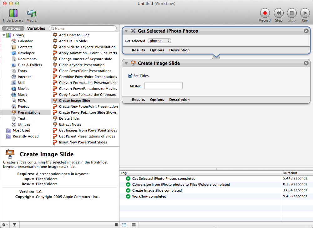This screenshot has height=228, width=313.
Task: Select the Internet library category
Action: point(24,77)
